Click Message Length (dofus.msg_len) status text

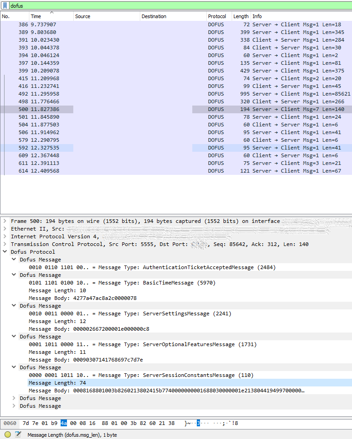72,435
